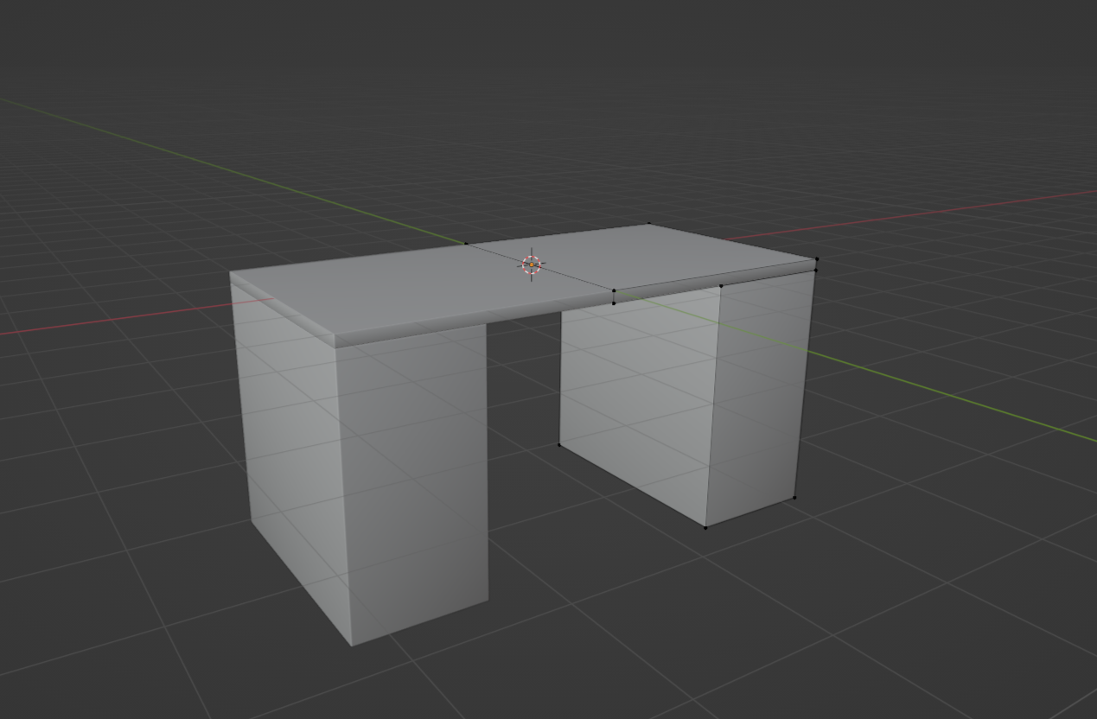Select the bottom inner corner vertex of the right leg
Screen dimensions: 1097x719
point(559,446)
